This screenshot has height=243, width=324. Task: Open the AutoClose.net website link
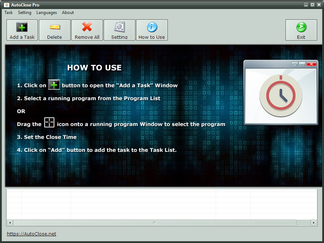(x=31, y=234)
